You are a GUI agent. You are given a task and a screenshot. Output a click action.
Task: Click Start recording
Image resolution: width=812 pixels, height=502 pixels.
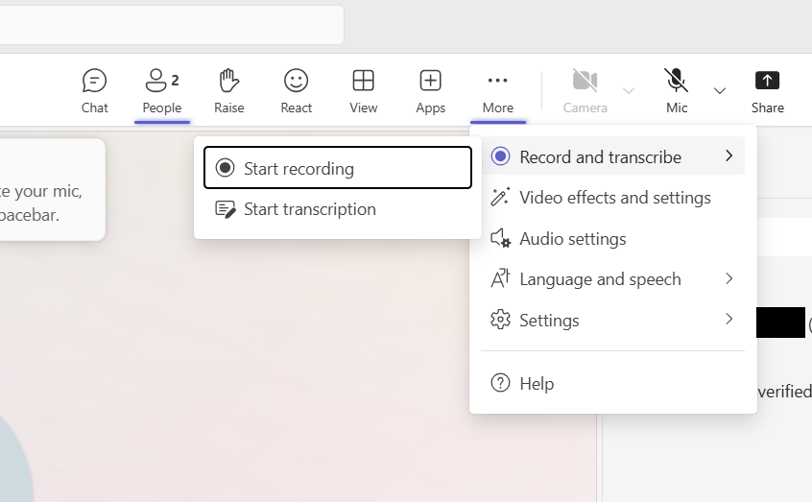[x=337, y=169]
